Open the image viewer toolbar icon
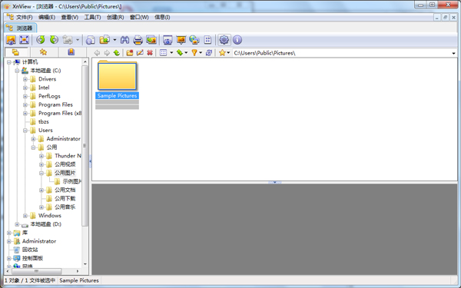Screen dimensions: 461x288 pos(11,40)
